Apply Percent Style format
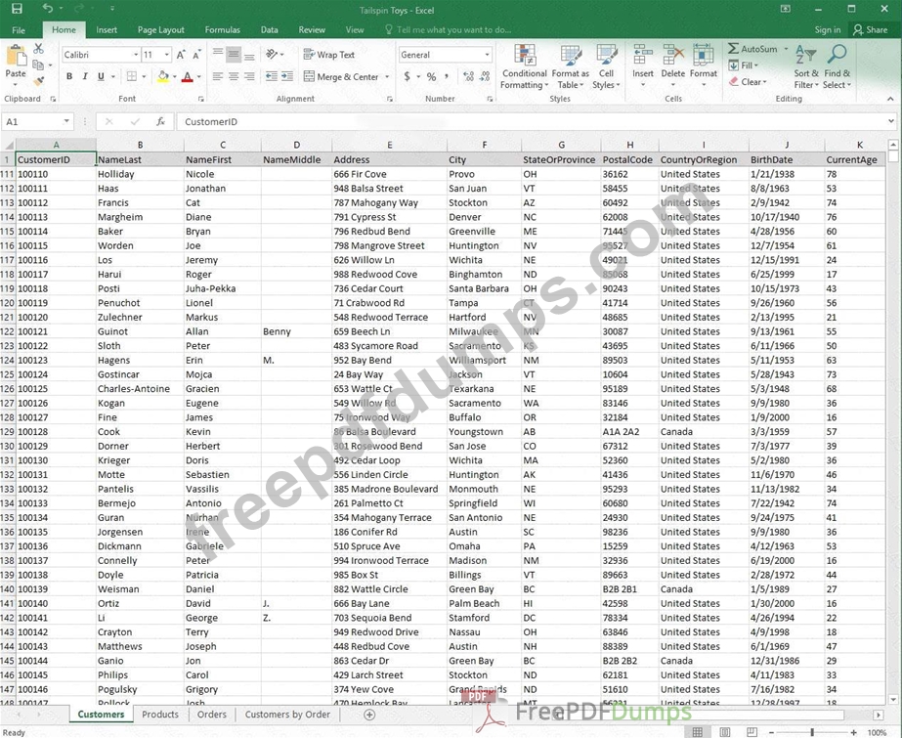The image size is (902, 738). (x=431, y=76)
